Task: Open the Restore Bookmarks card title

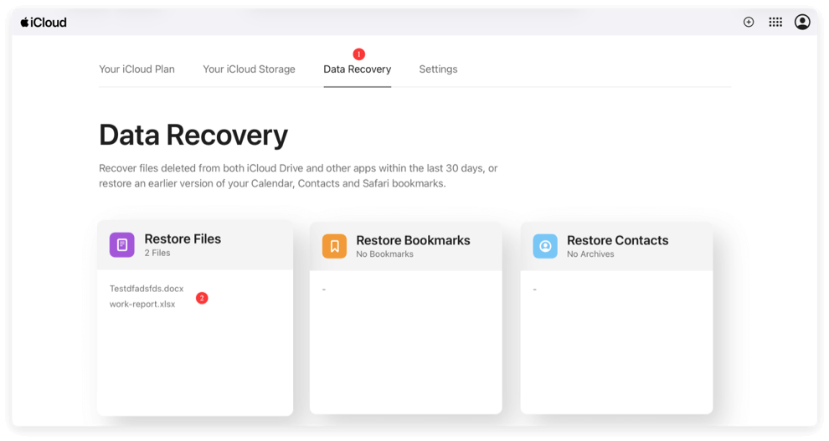Action: click(414, 240)
